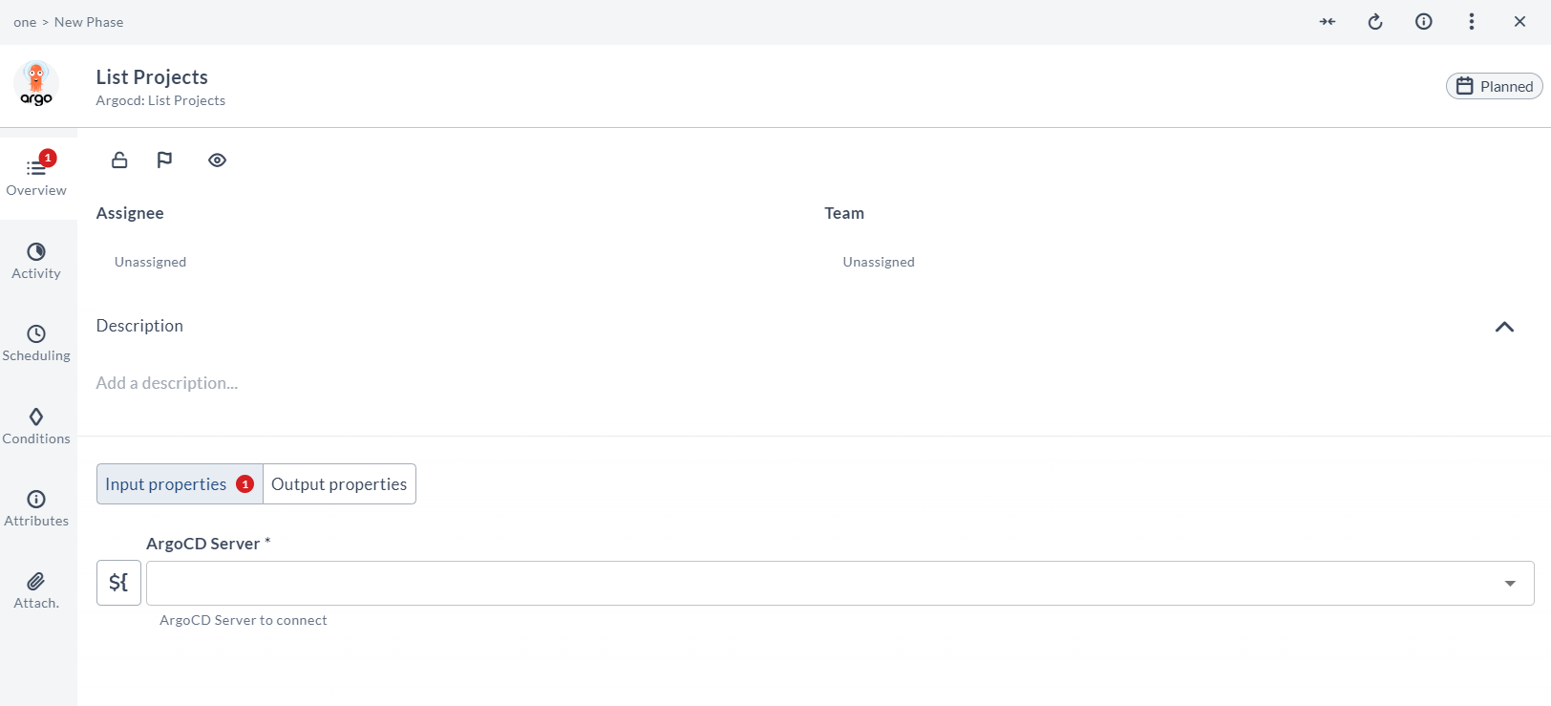1551x706 pixels.
Task: Click the ${ variable toggle button
Action: tap(118, 583)
